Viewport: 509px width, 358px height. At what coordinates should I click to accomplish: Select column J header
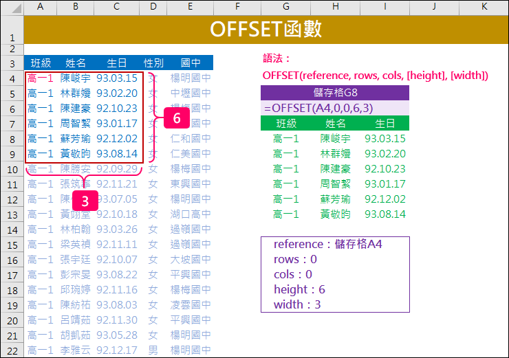coord(434,7)
